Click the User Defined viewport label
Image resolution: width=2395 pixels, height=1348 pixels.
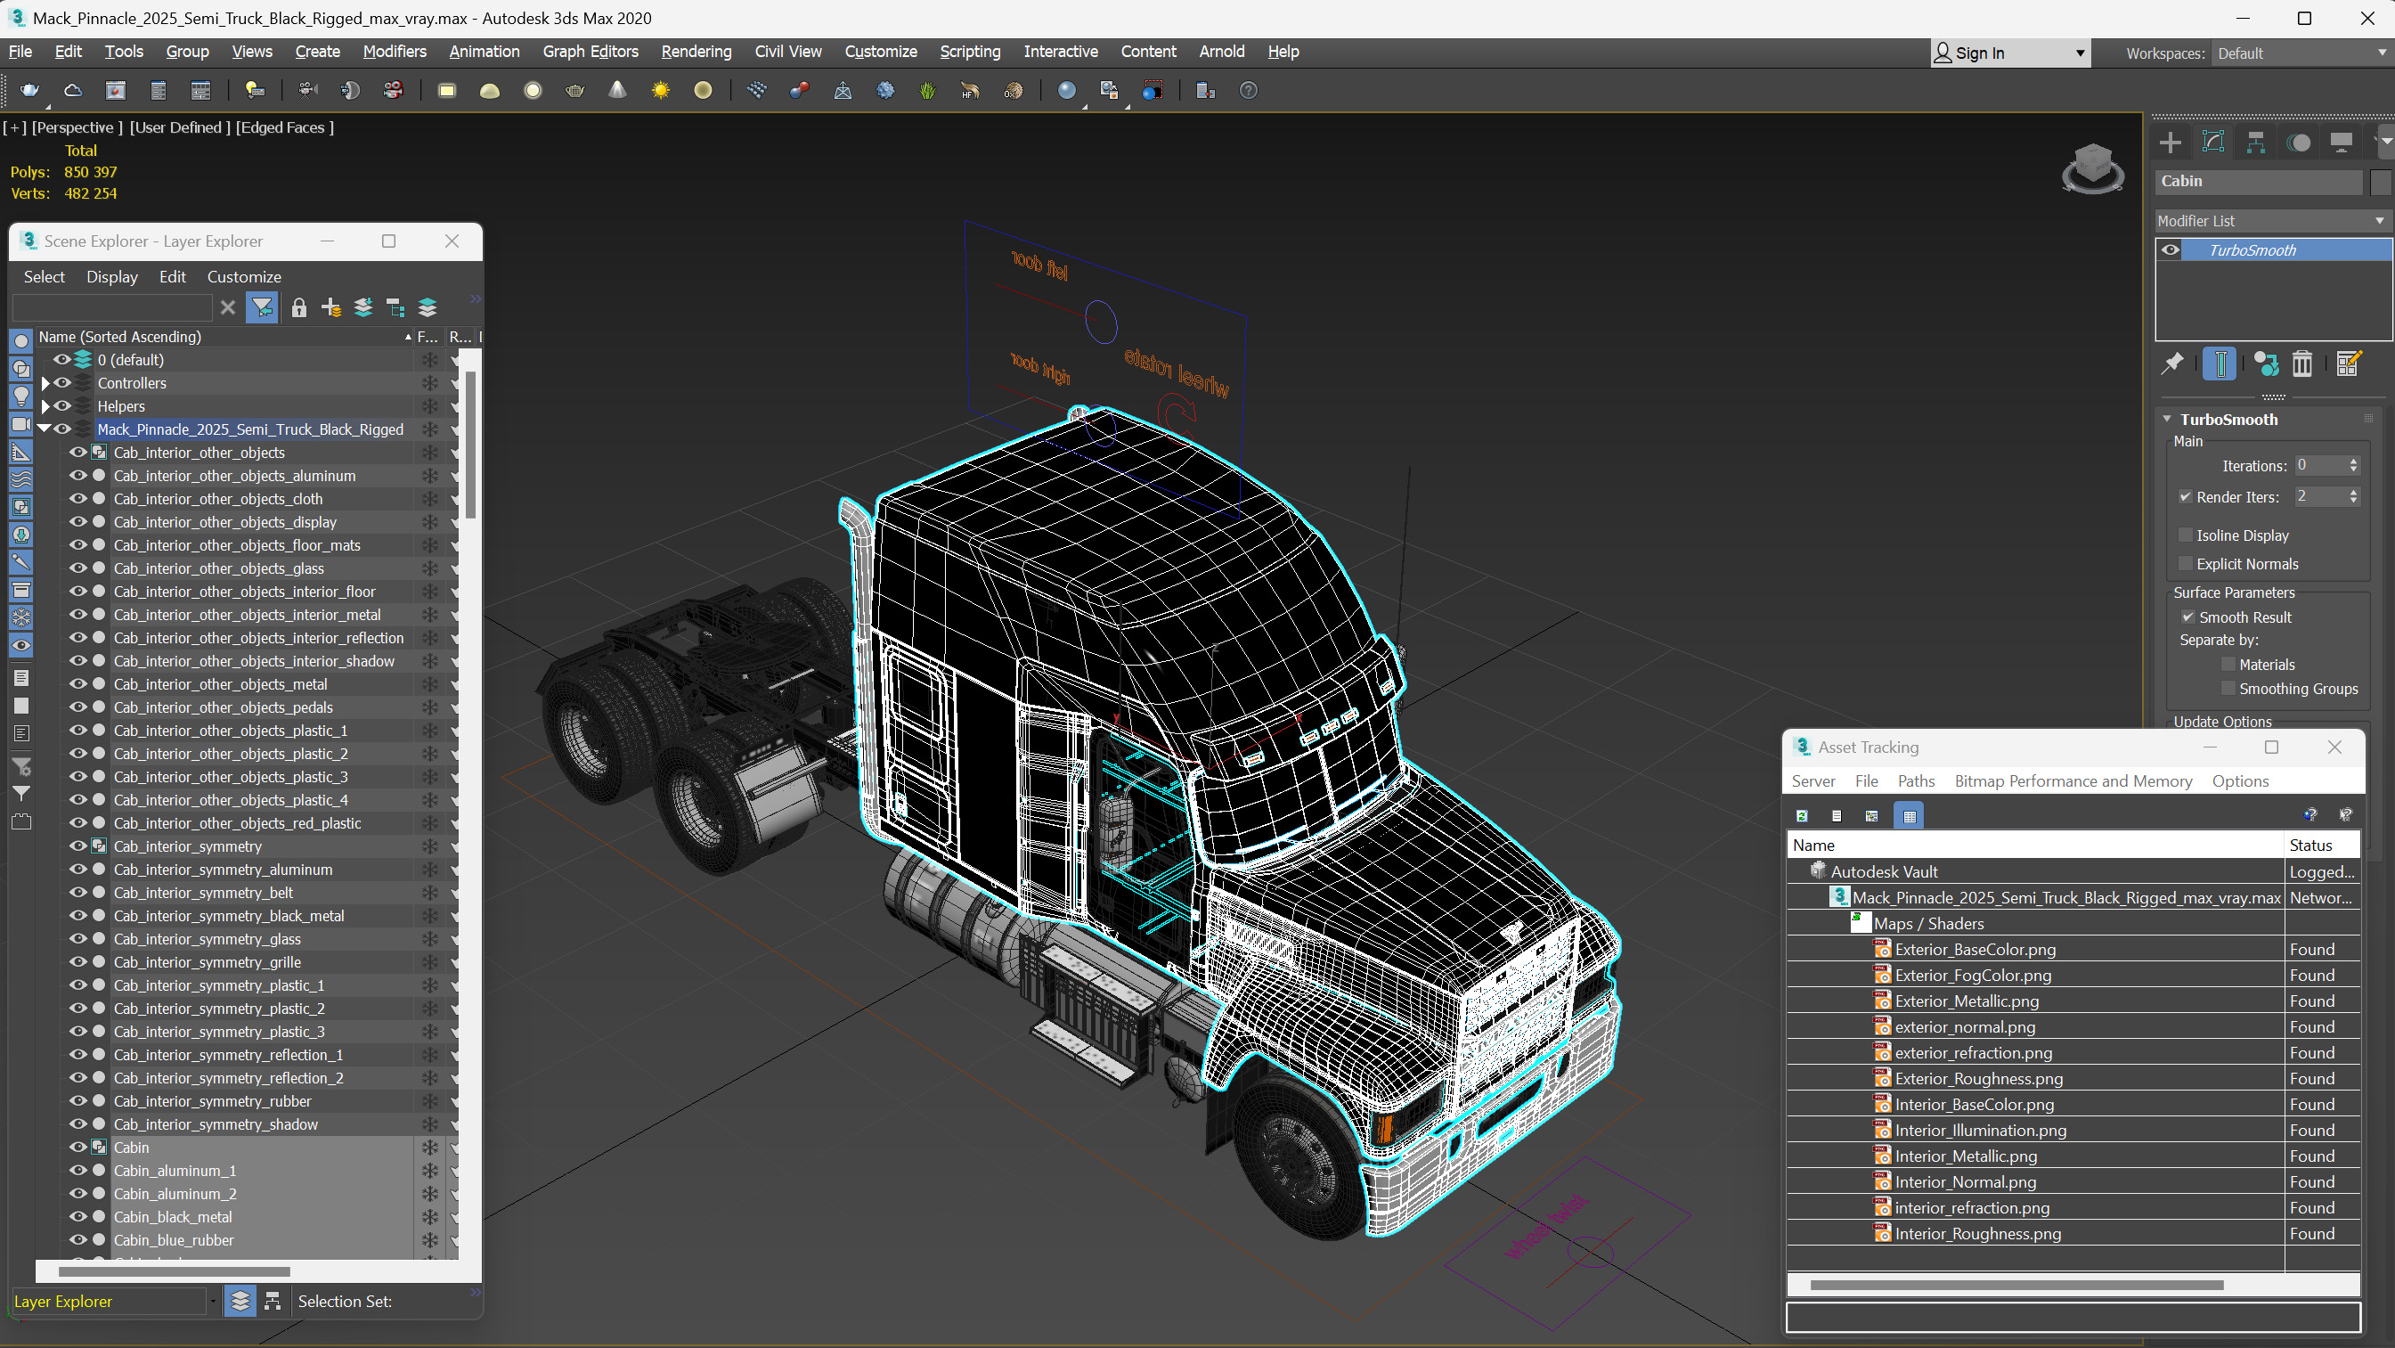click(179, 127)
